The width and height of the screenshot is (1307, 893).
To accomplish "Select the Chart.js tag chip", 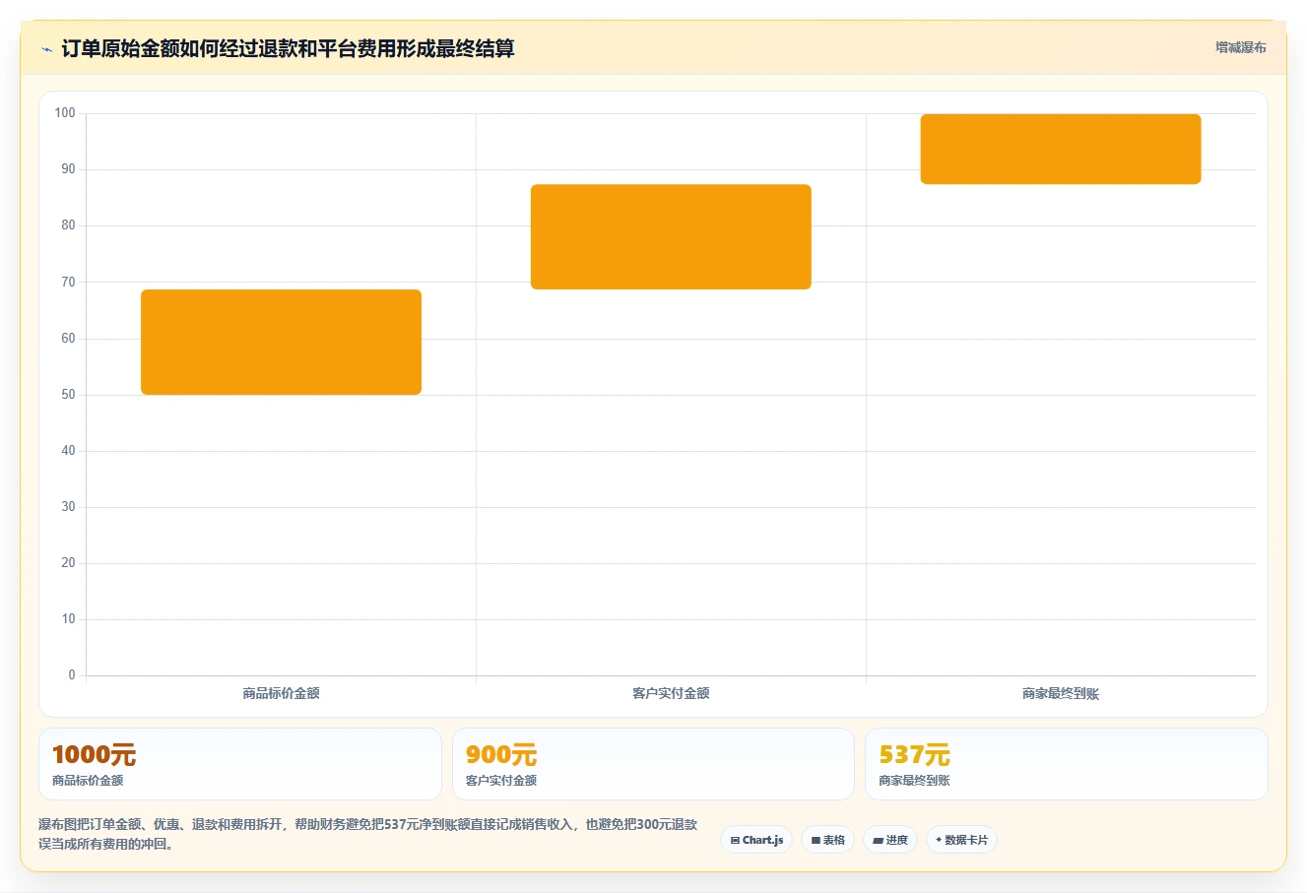I will (x=756, y=840).
